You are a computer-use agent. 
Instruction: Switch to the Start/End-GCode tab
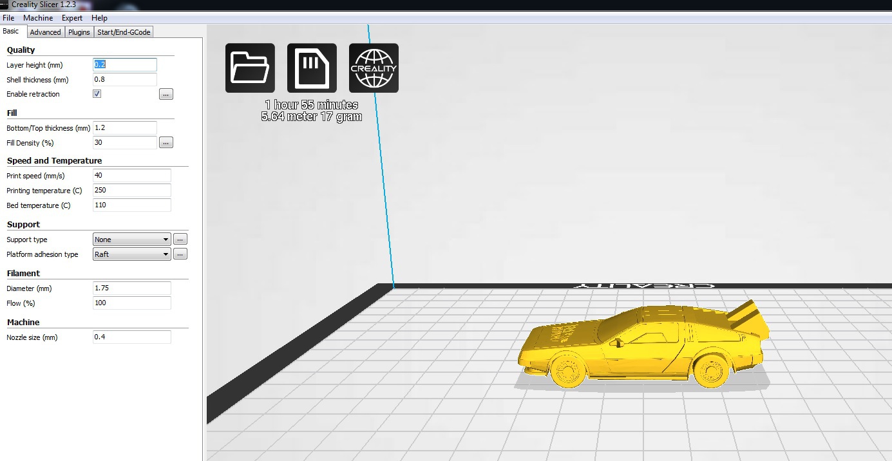124,32
